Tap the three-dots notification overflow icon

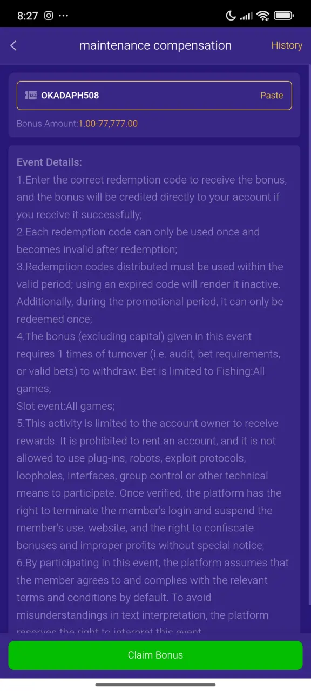point(64,16)
